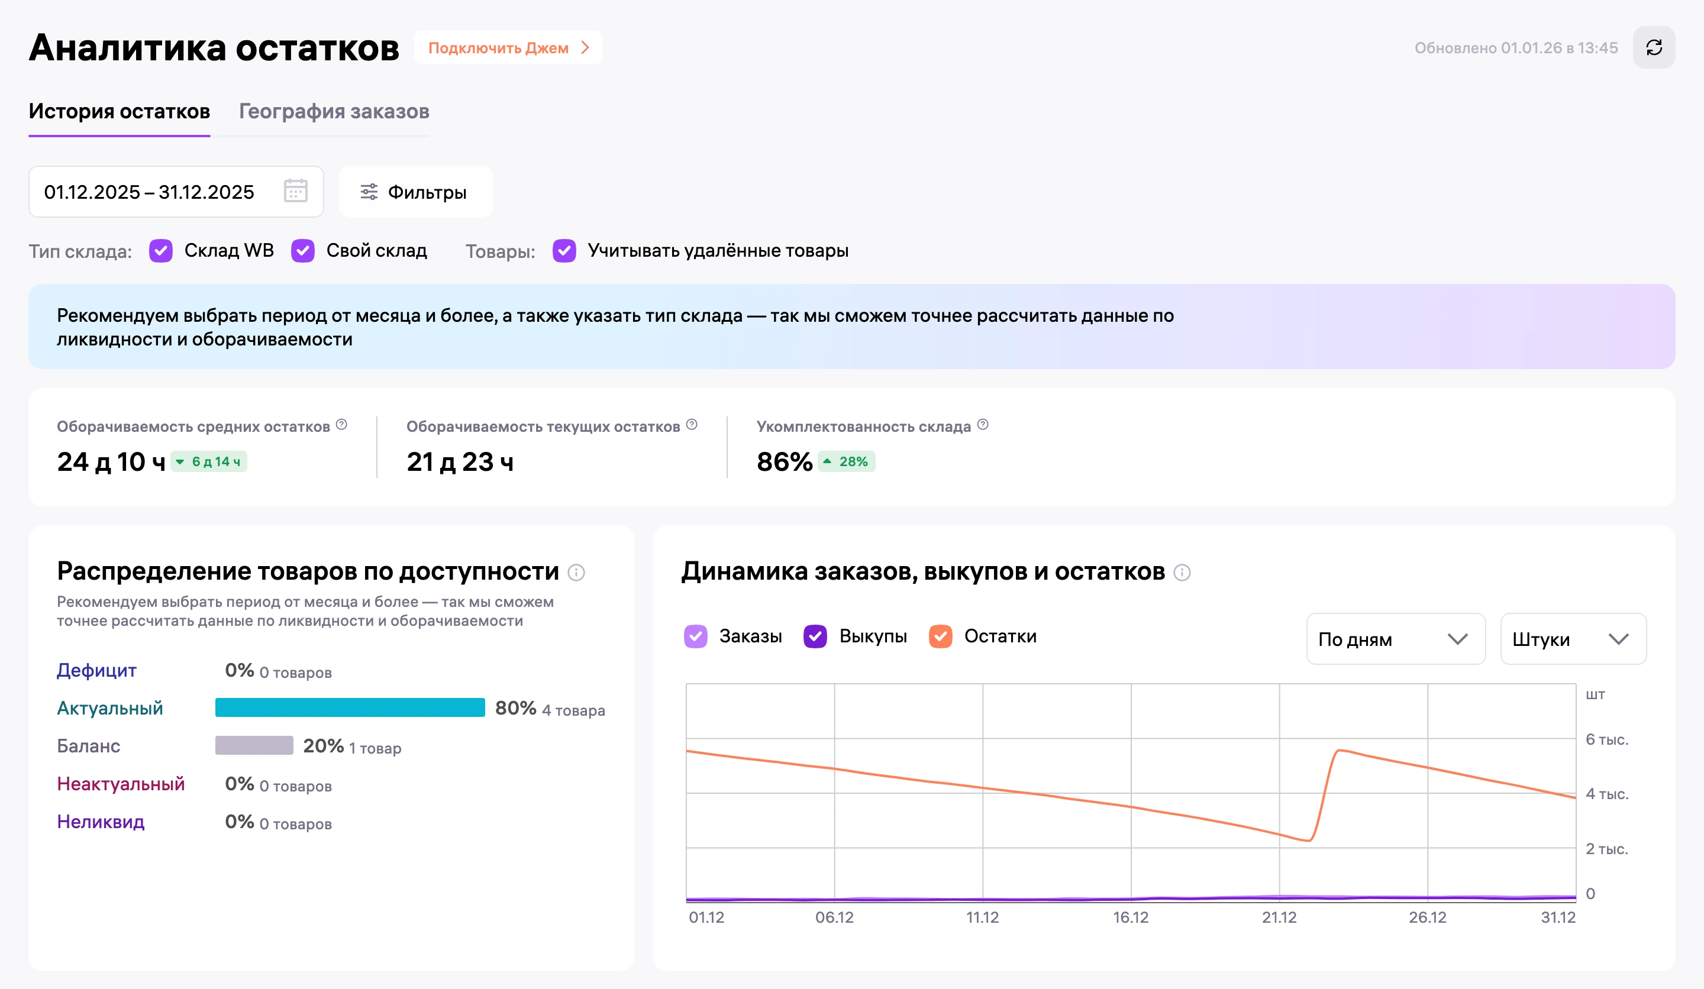The image size is (1704, 989).
Task: Click the Актуальный 80% progress bar
Action: pos(350,708)
